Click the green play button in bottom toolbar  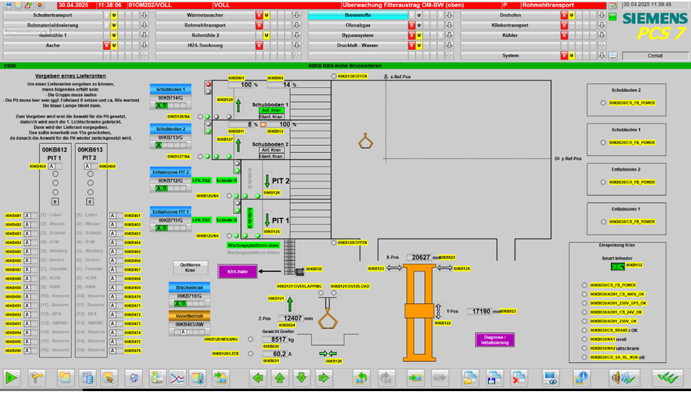click(11, 378)
